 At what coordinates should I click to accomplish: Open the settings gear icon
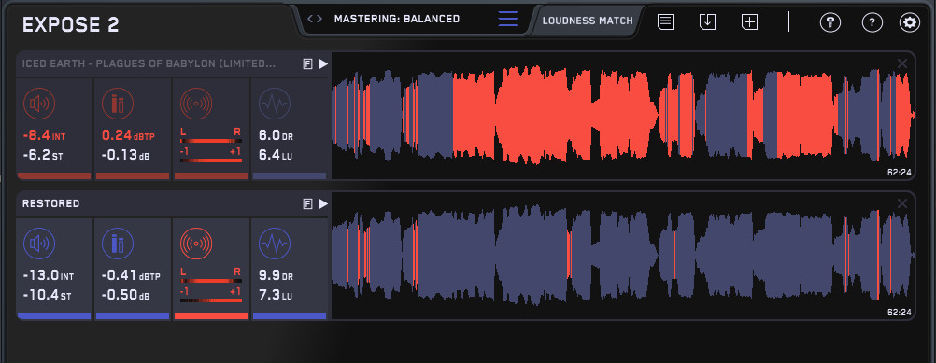(910, 22)
